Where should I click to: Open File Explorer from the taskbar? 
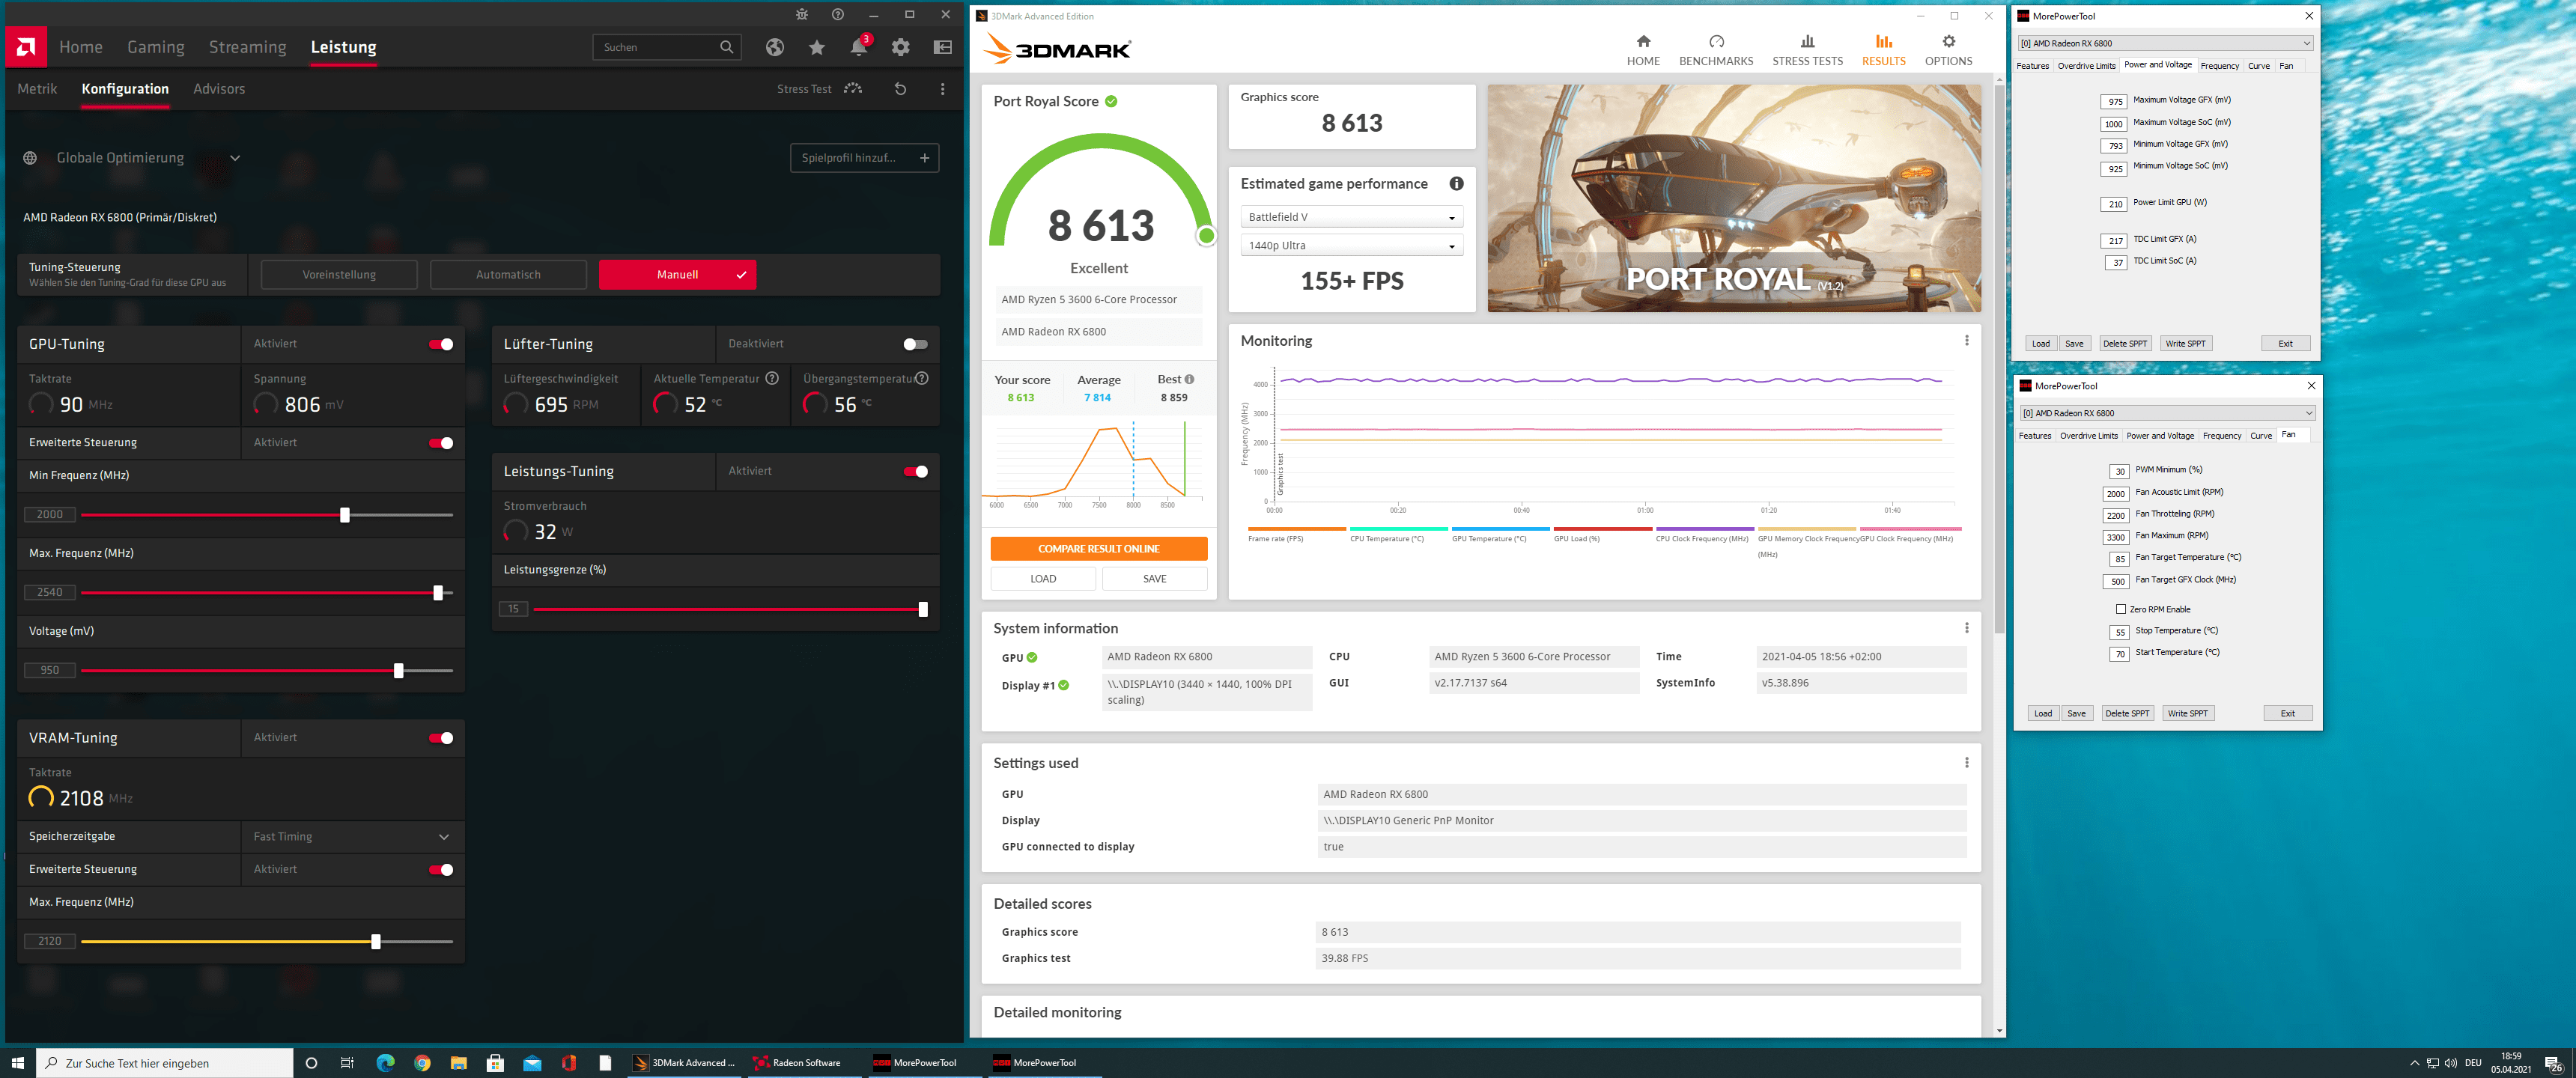click(x=458, y=1063)
